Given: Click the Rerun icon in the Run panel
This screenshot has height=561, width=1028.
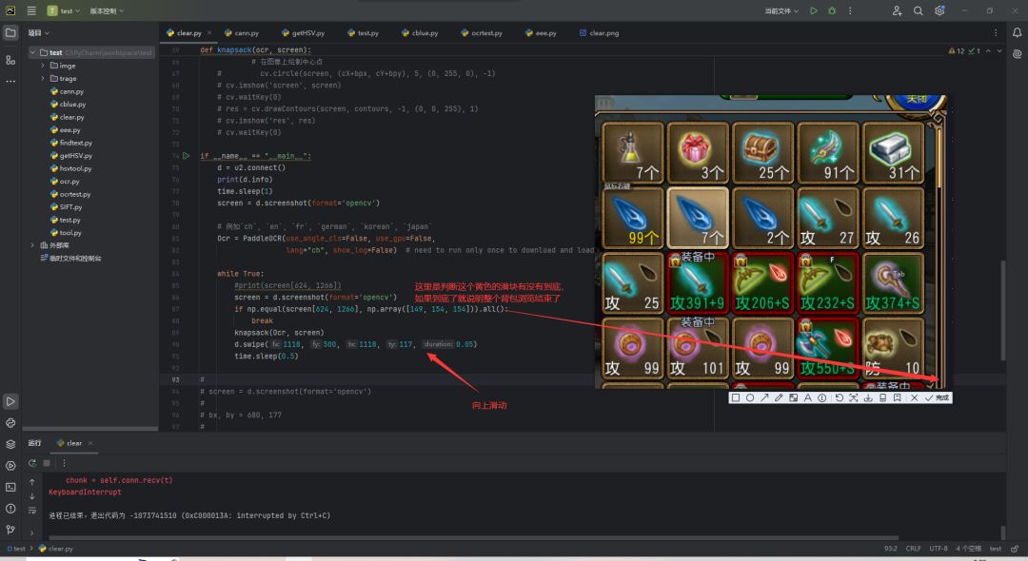Looking at the screenshot, I should (32, 463).
